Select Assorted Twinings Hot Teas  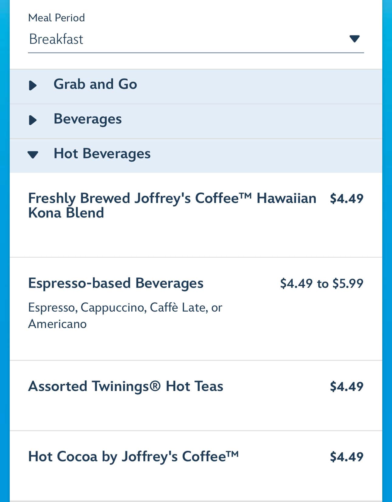coord(126,386)
